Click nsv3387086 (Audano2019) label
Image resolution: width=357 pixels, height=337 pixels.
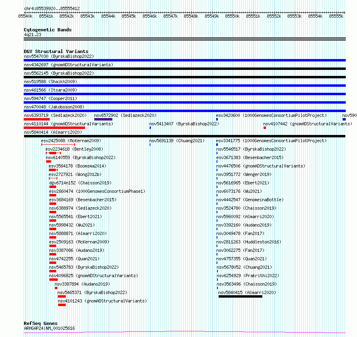77,250
